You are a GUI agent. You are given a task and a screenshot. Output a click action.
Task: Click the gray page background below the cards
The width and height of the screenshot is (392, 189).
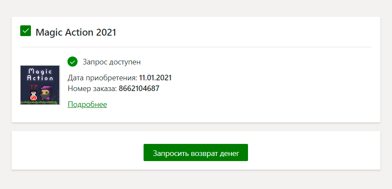tap(196, 180)
